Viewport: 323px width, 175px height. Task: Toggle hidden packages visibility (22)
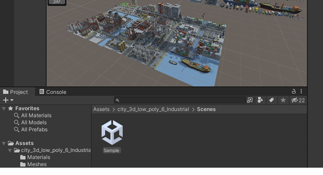pos(298,100)
